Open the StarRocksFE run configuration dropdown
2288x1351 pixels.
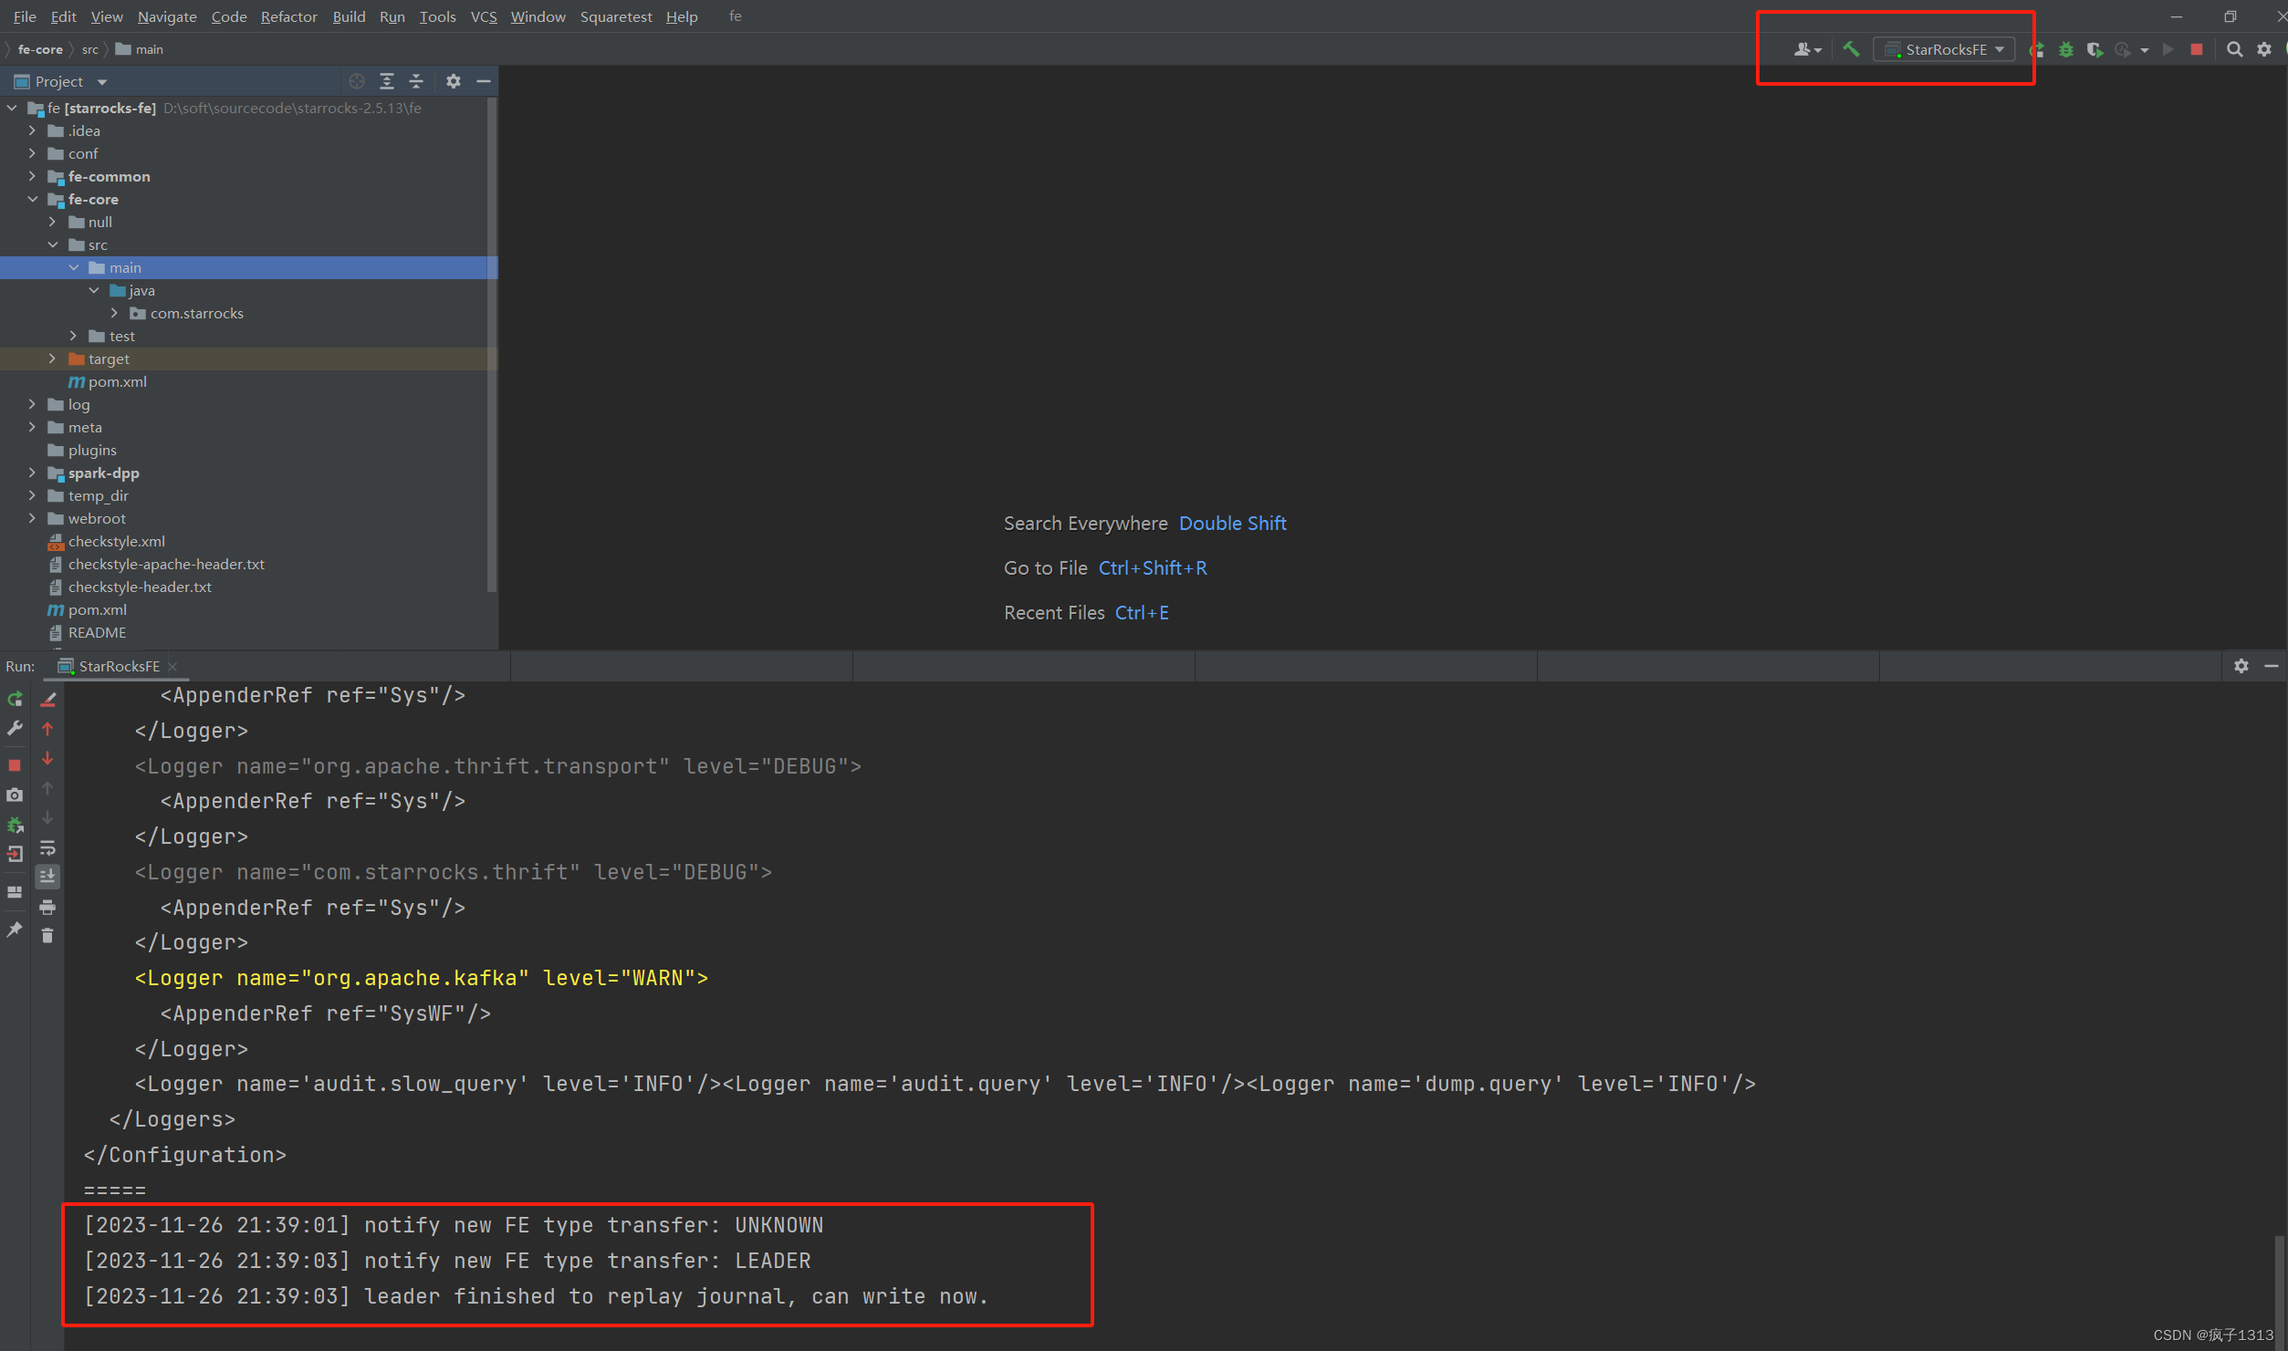click(x=1944, y=49)
